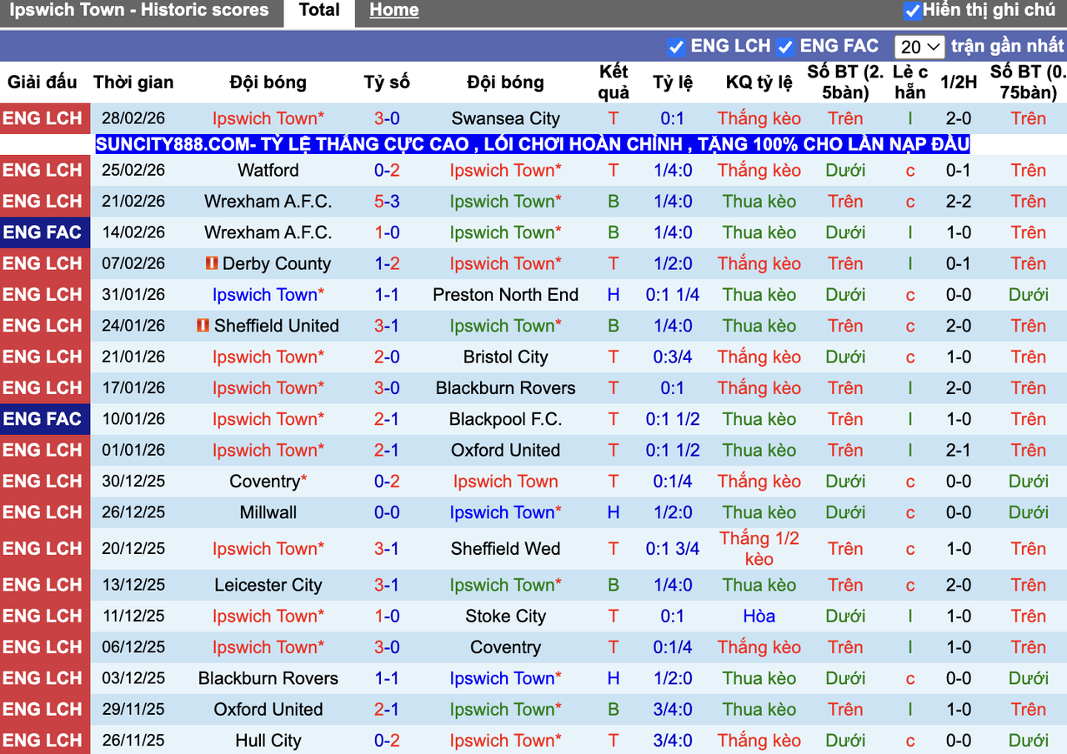The width and height of the screenshot is (1067, 754).
Task: Switch to the Total tab
Action: click(x=318, y=10)
